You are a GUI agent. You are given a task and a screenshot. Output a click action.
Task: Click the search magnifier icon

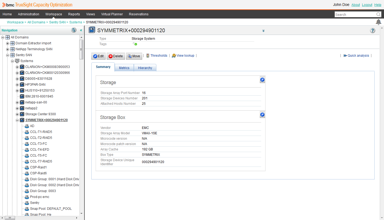click(378, 15)
